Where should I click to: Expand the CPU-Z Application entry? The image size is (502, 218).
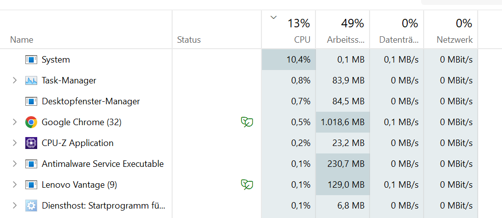coord(15,143)
